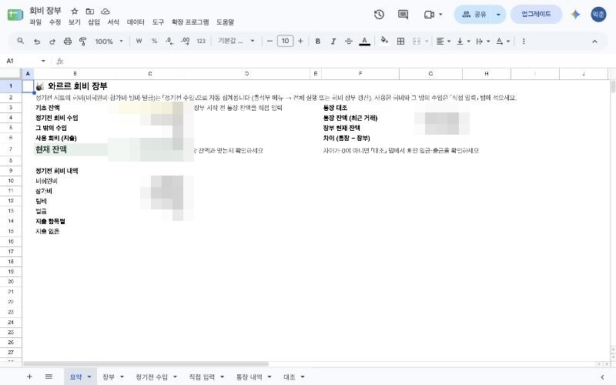Open the fill color picker
The width and height of the screenshot is (616, 385).
point(384,41)
